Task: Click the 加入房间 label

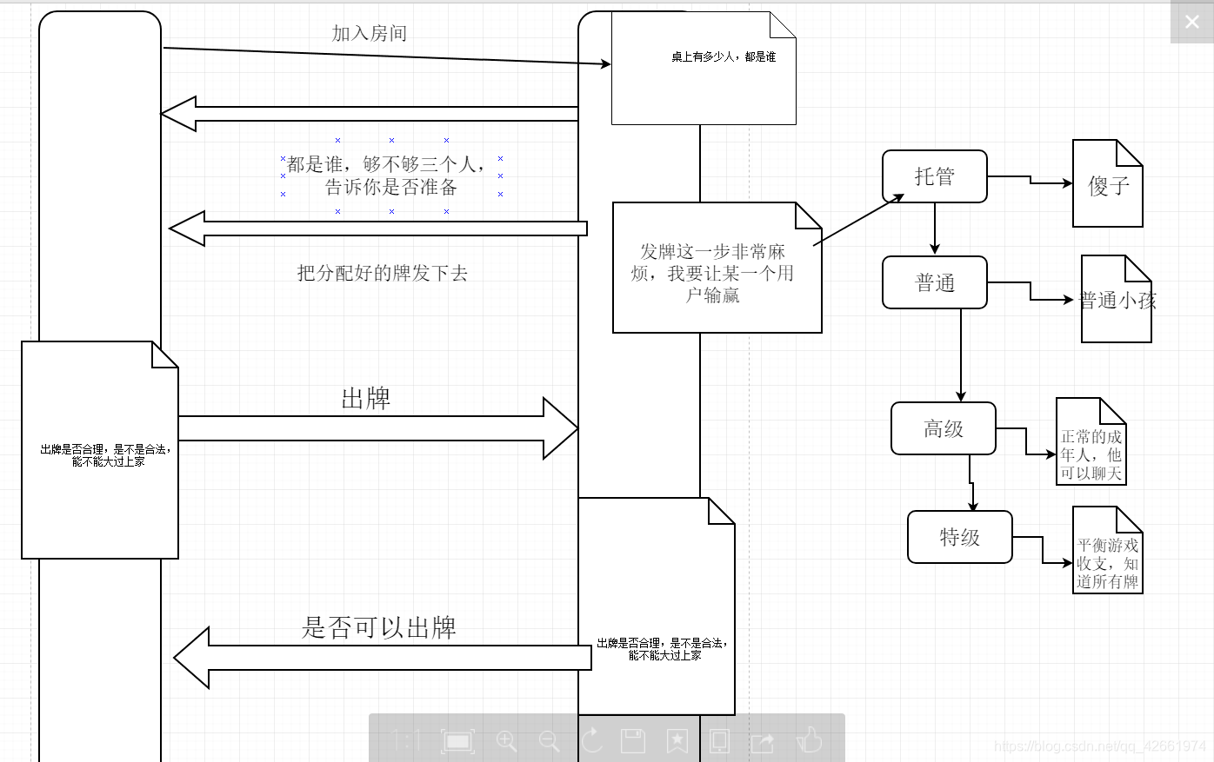Action: pyautogui.click(x=370, y=33)
